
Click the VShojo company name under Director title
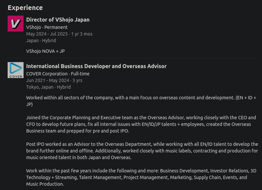pos(33,27)
